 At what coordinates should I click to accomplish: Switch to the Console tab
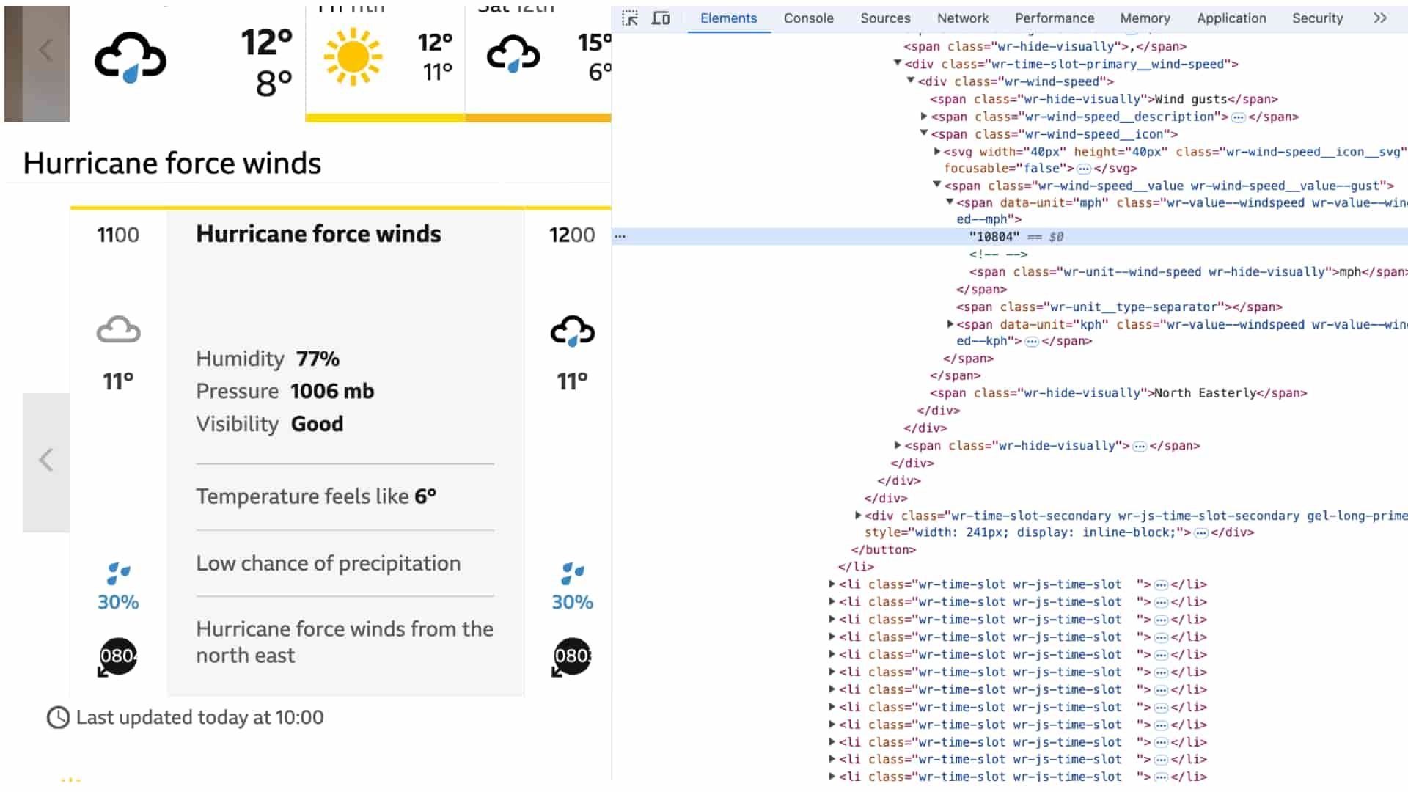click(808, 18)
